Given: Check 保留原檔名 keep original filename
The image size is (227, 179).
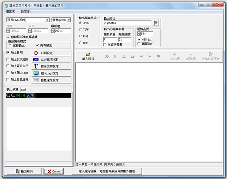Looking at the screenshot, I should pos(105,44).
